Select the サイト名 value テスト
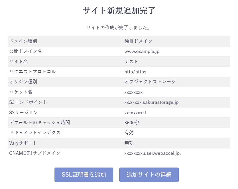Image resolution: width=238 pixels, height=189 pixels. coord(131,62)
